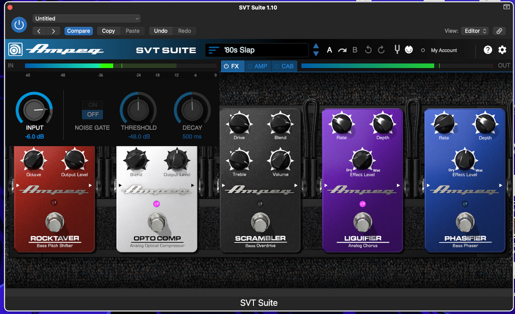Open the help question mark icon

(488, 50)
